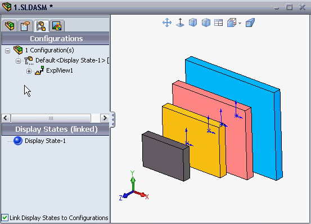This screenshot has width=311, height=224.
Task: Click the normal-to view orientation icon
Action: 180,23
